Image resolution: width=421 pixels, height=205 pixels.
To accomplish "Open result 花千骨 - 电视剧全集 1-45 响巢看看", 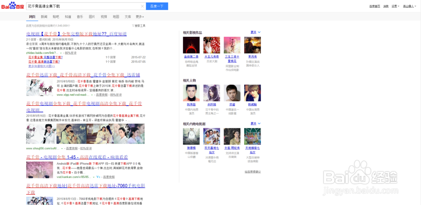I will pyautogui.click(x=77, y=157).
